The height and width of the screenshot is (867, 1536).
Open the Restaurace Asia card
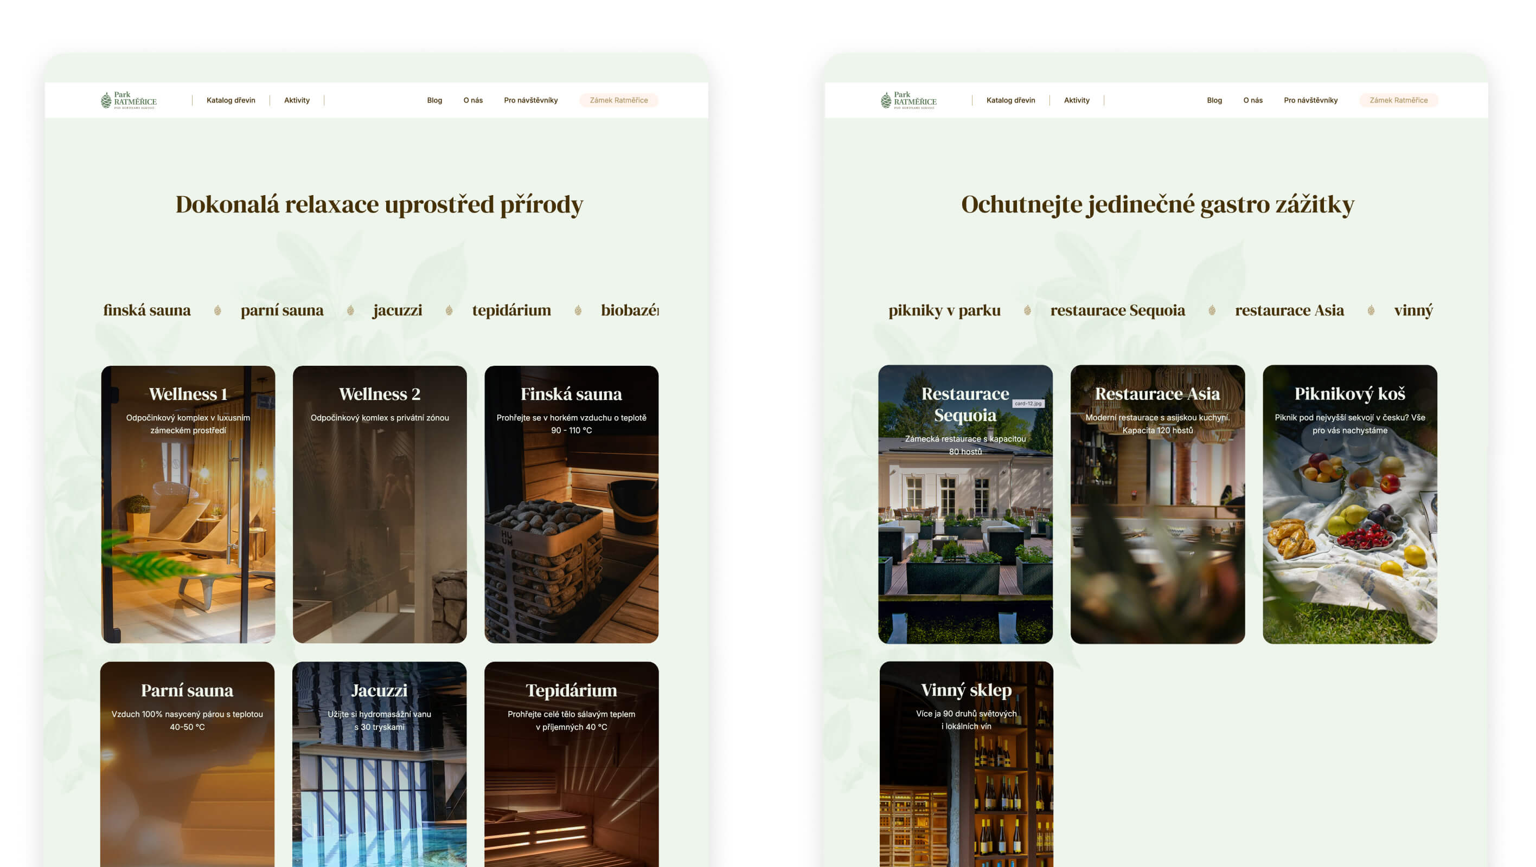pyautogui.click(x=1157, y=504)
